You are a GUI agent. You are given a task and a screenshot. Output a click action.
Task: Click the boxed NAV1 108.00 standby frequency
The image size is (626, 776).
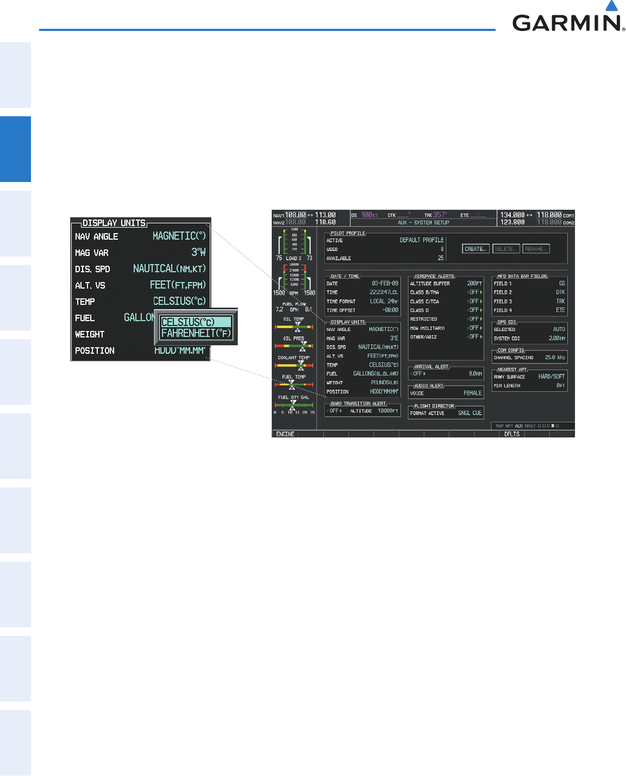296,215
